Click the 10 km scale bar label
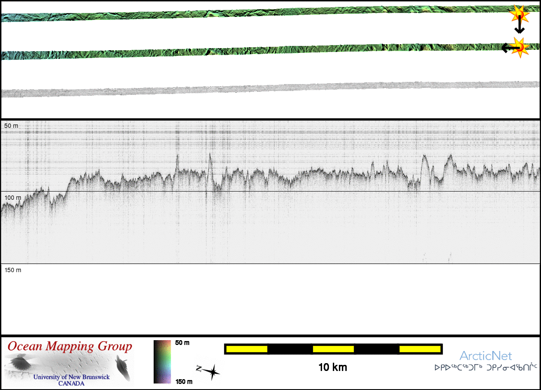 click(332, 367)
